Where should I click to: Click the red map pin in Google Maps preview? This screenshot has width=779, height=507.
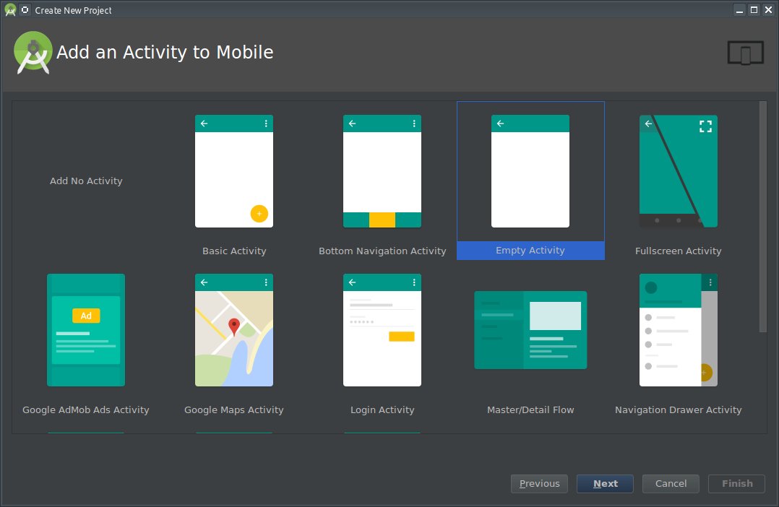click(x=234, y=326)
